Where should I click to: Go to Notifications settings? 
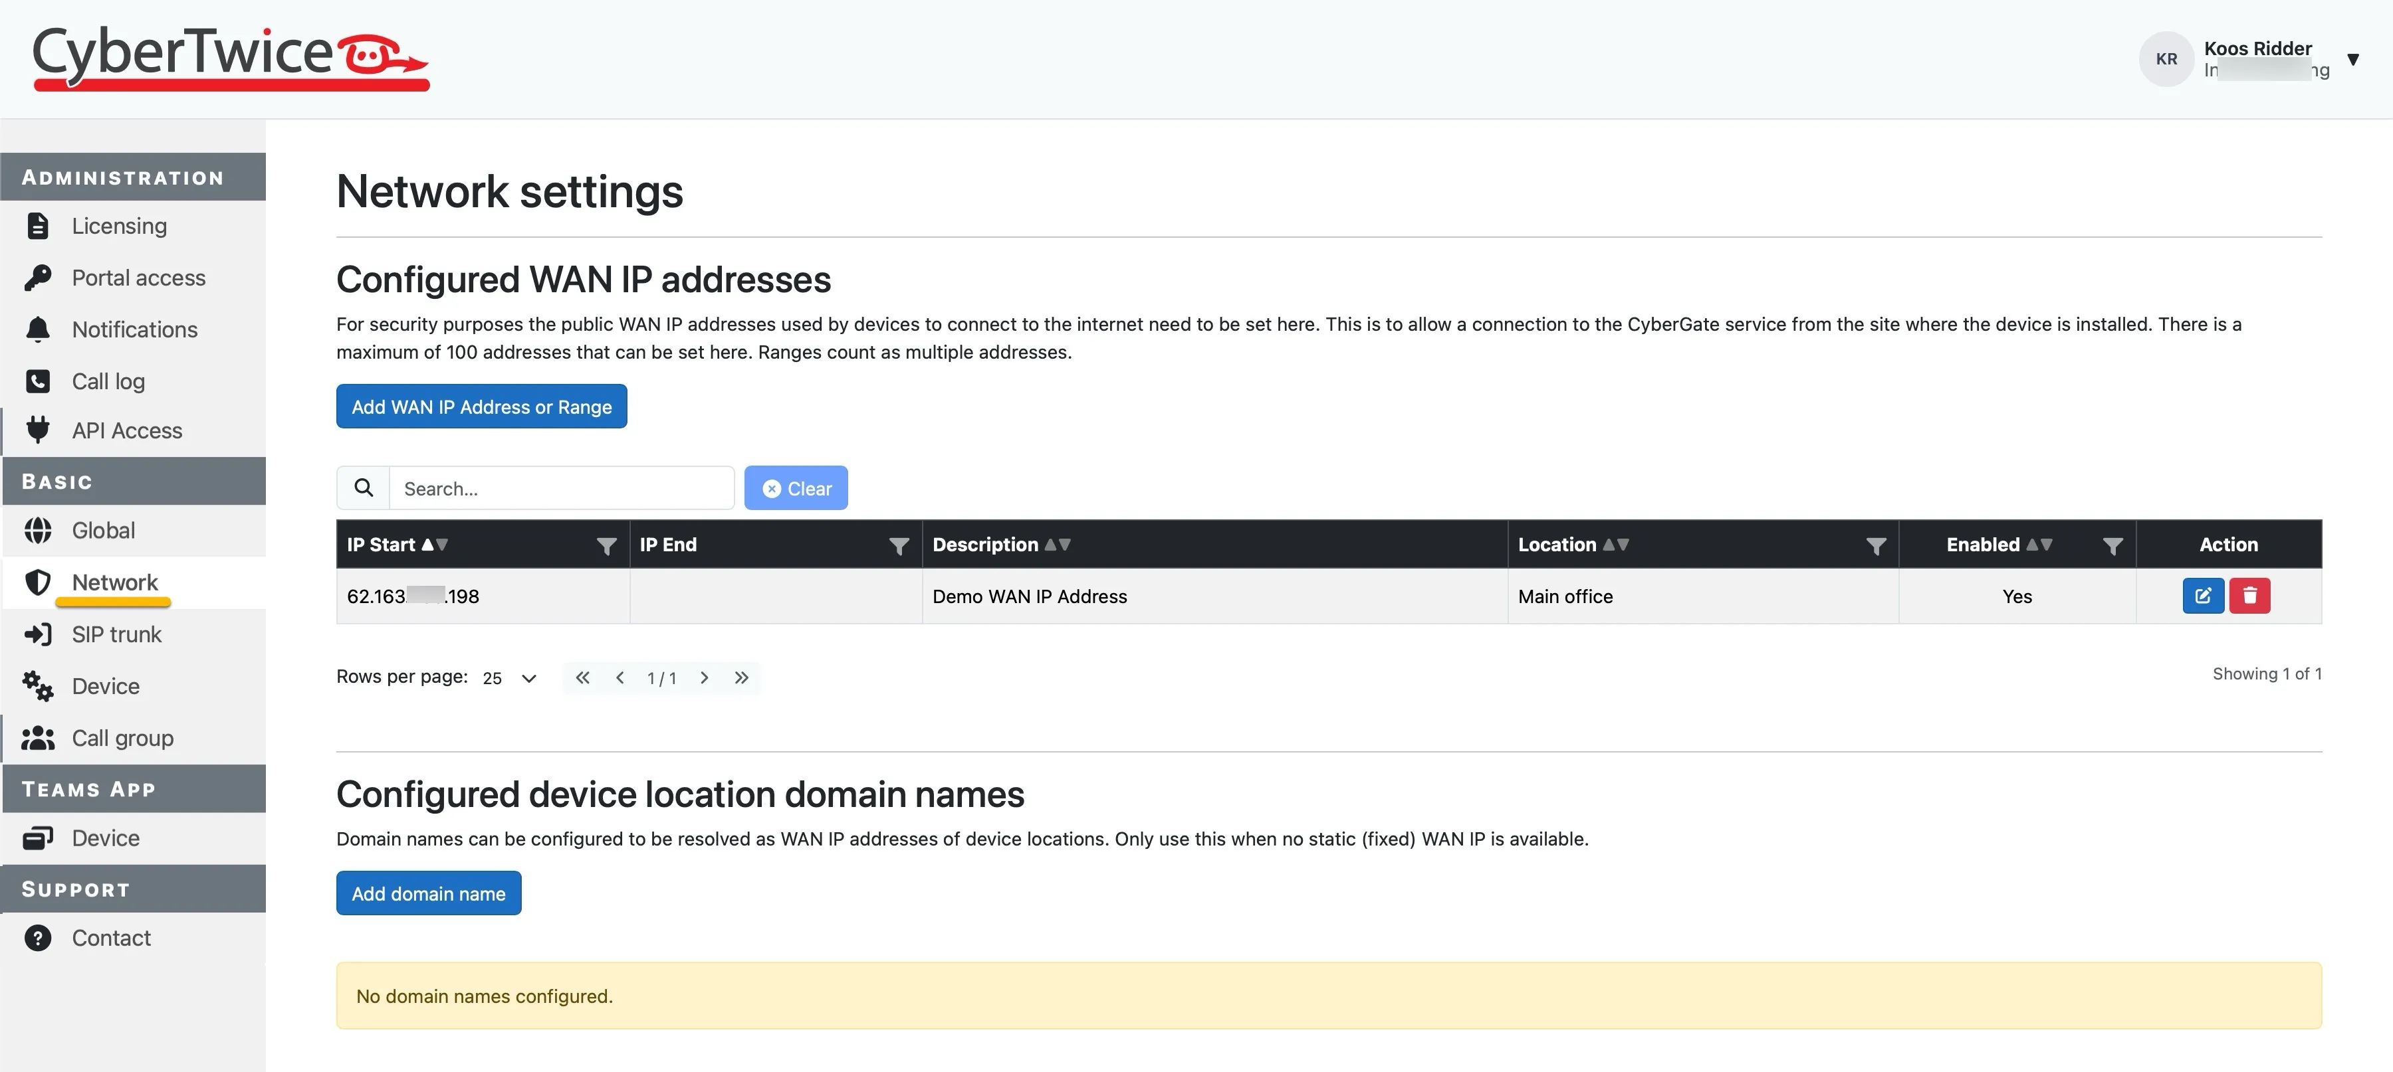click(135, 329)
